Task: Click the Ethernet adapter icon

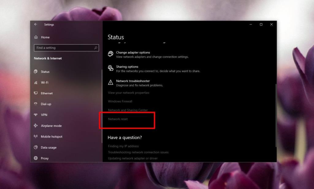Action: pyautogui.click(x=36, y=93)
